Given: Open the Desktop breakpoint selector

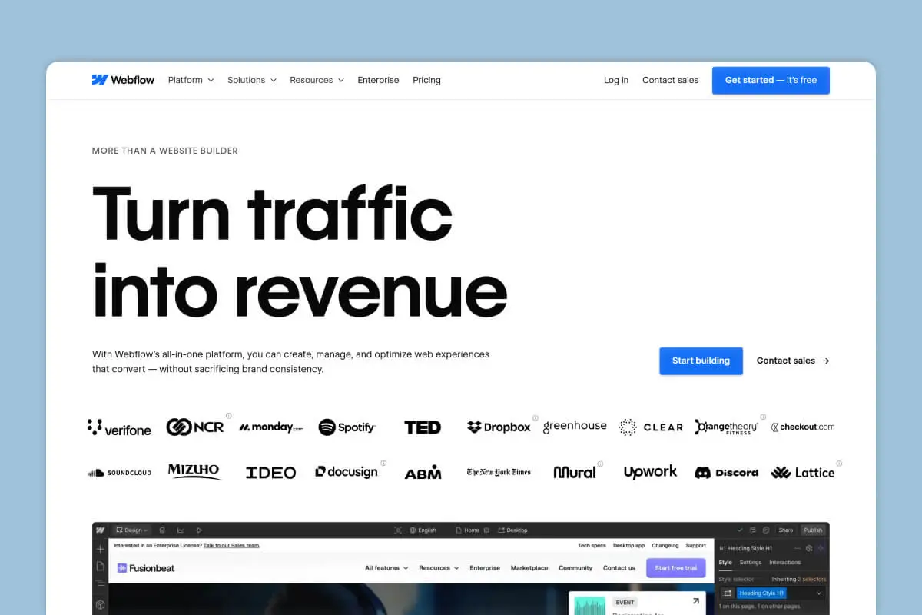Looking at the screenshot, I should pos(512,530).
